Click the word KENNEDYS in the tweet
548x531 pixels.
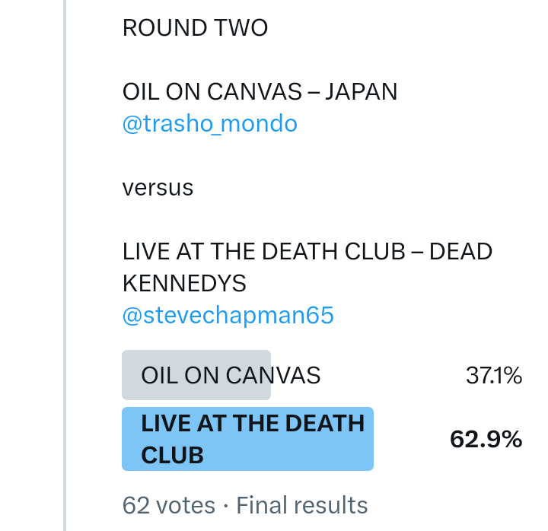pos(184,283)
